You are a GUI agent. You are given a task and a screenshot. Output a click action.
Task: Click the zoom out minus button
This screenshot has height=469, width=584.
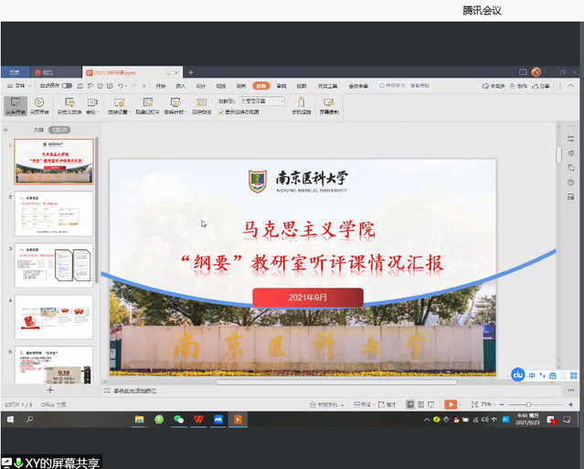[x=502, y=404]
